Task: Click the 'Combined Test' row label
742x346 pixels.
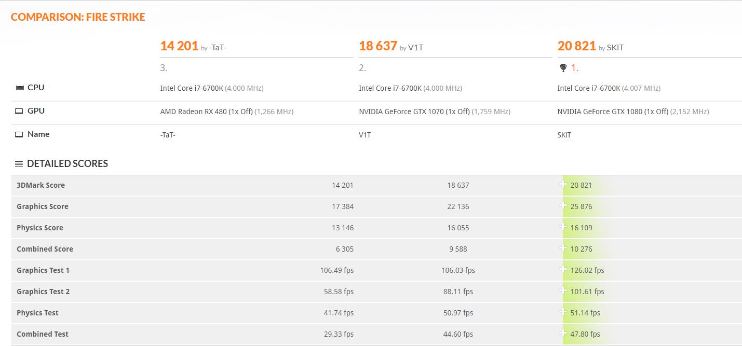Action: 43,334
